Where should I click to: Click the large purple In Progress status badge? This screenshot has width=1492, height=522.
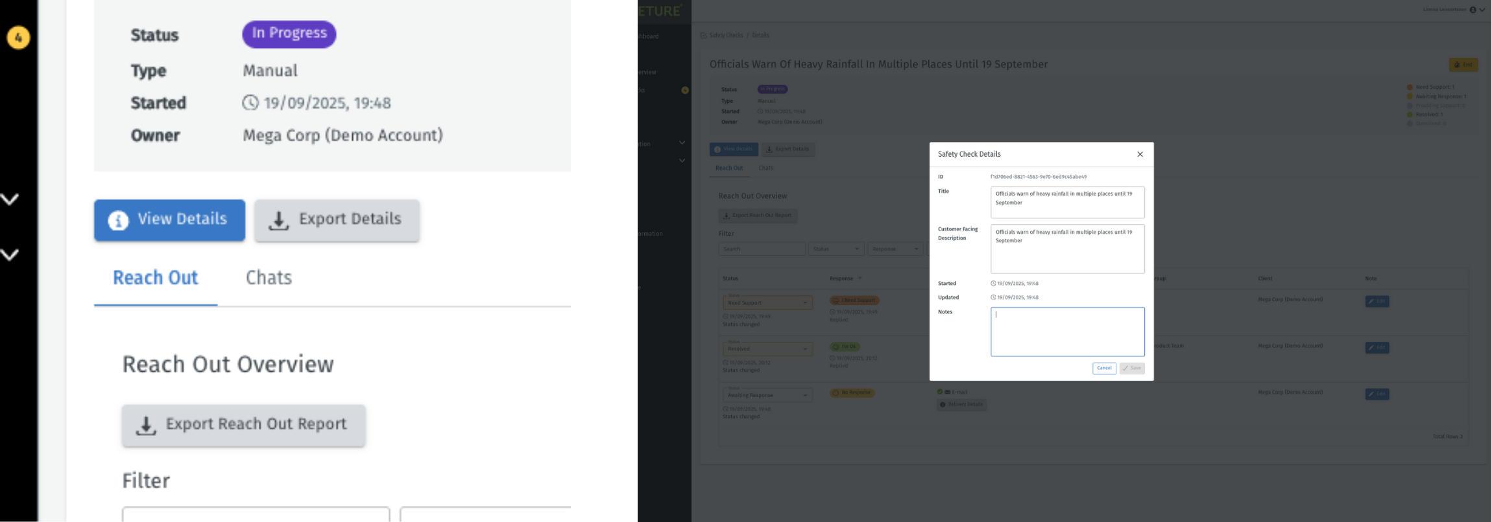point(289,34)
